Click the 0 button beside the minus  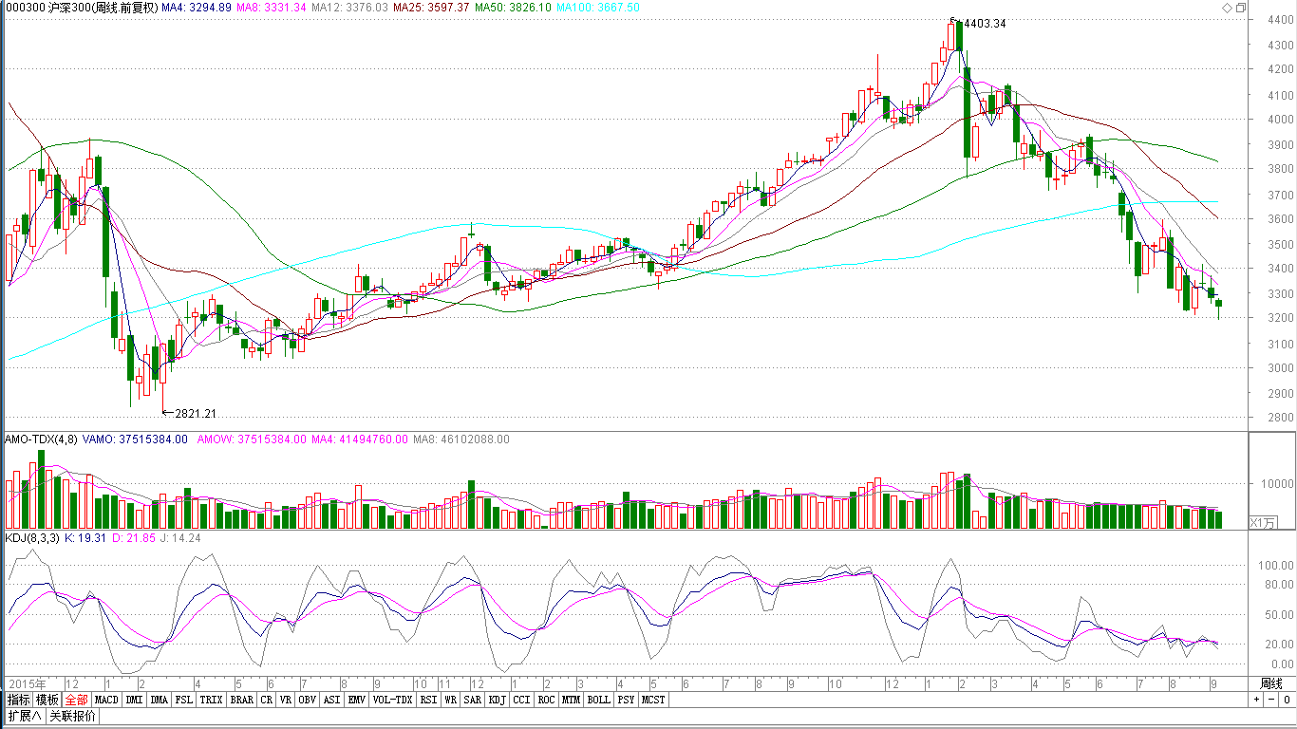[x=1286, y=700]
